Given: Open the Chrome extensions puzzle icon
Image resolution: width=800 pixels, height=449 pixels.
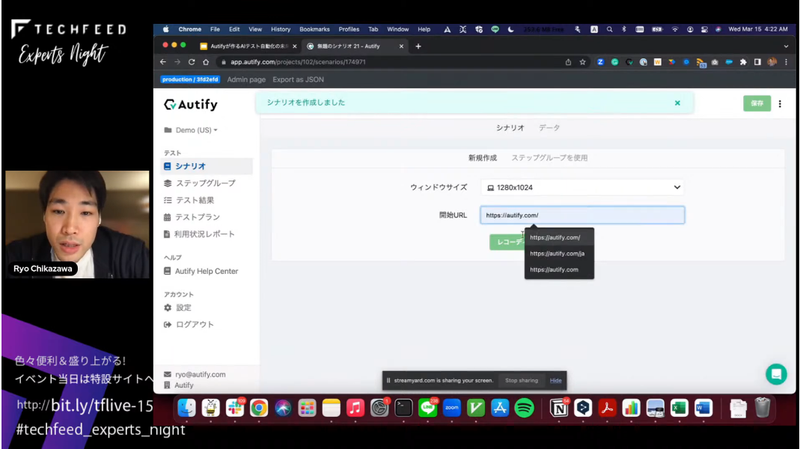Looking at the screenshot, I should click(743, 61).
